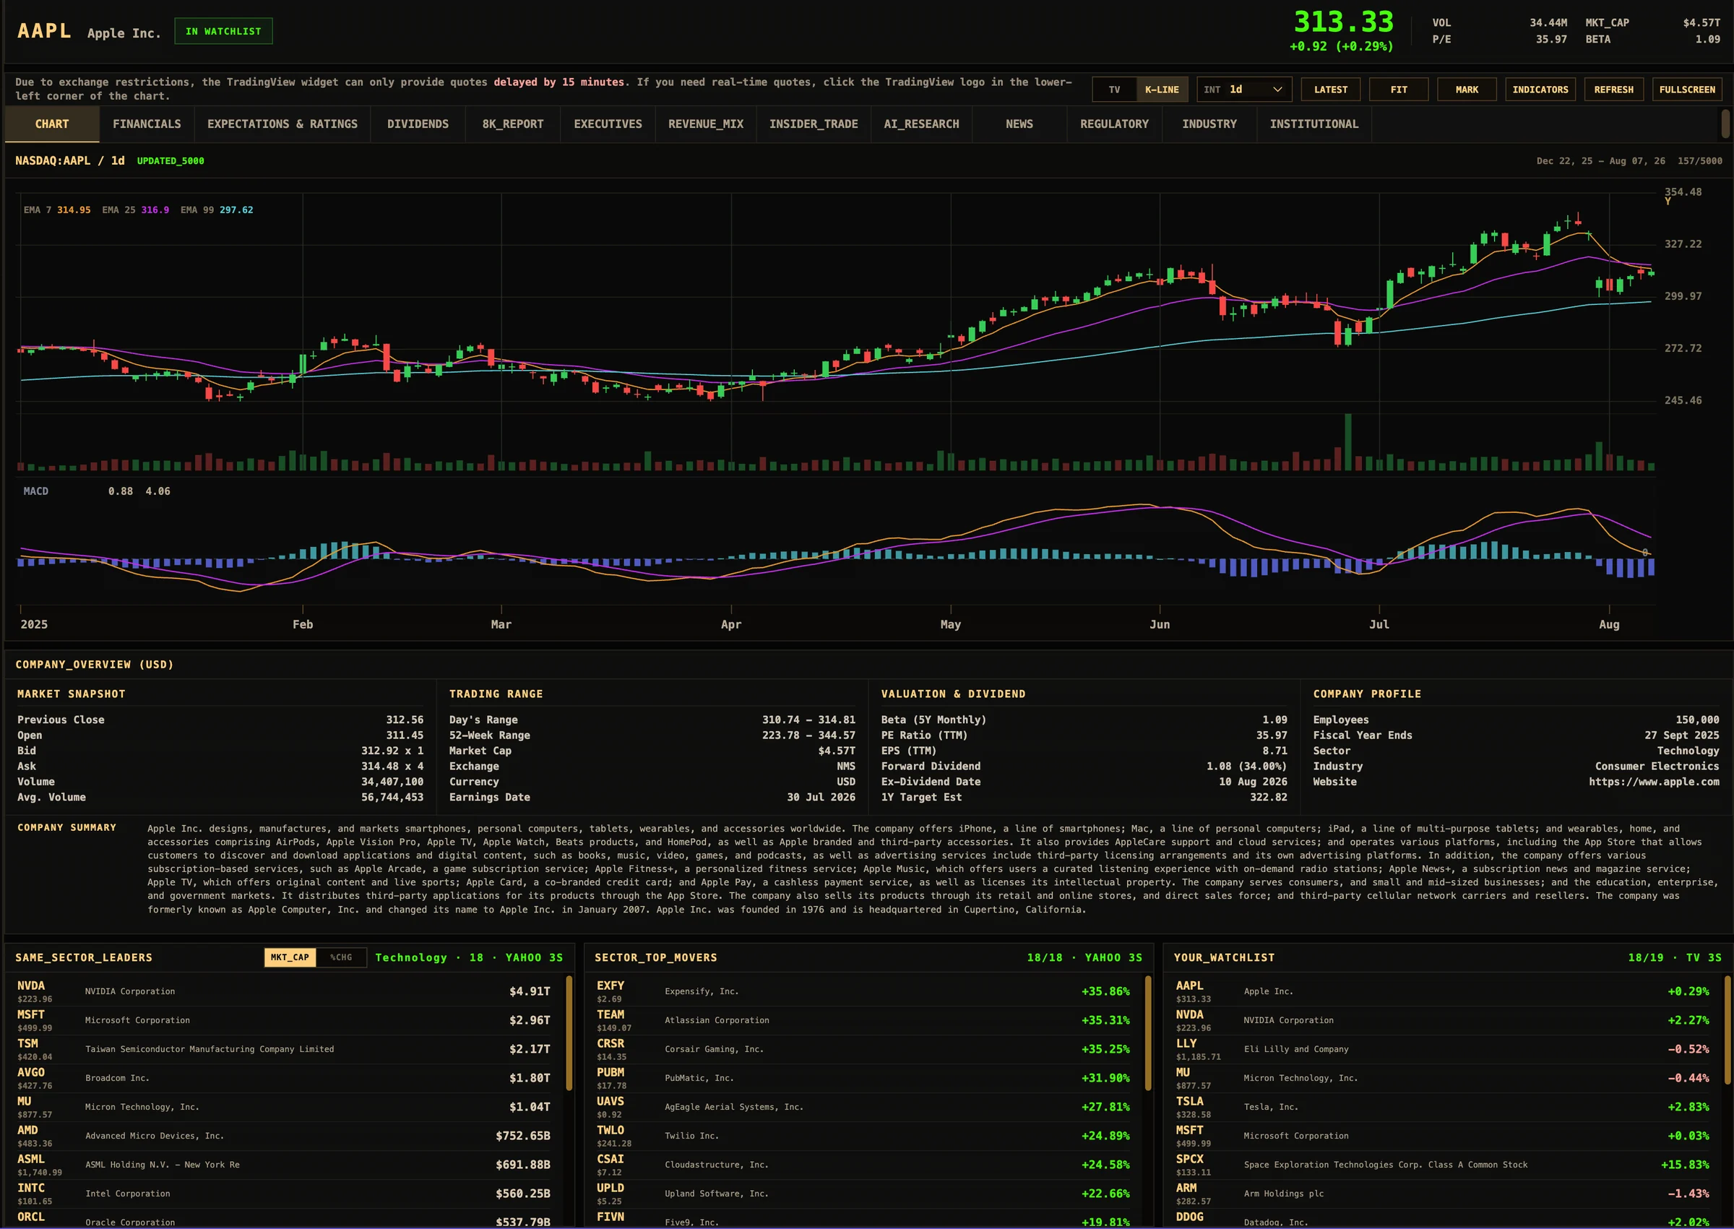Open the 8K_REPORT tab

tap(513, 124)
